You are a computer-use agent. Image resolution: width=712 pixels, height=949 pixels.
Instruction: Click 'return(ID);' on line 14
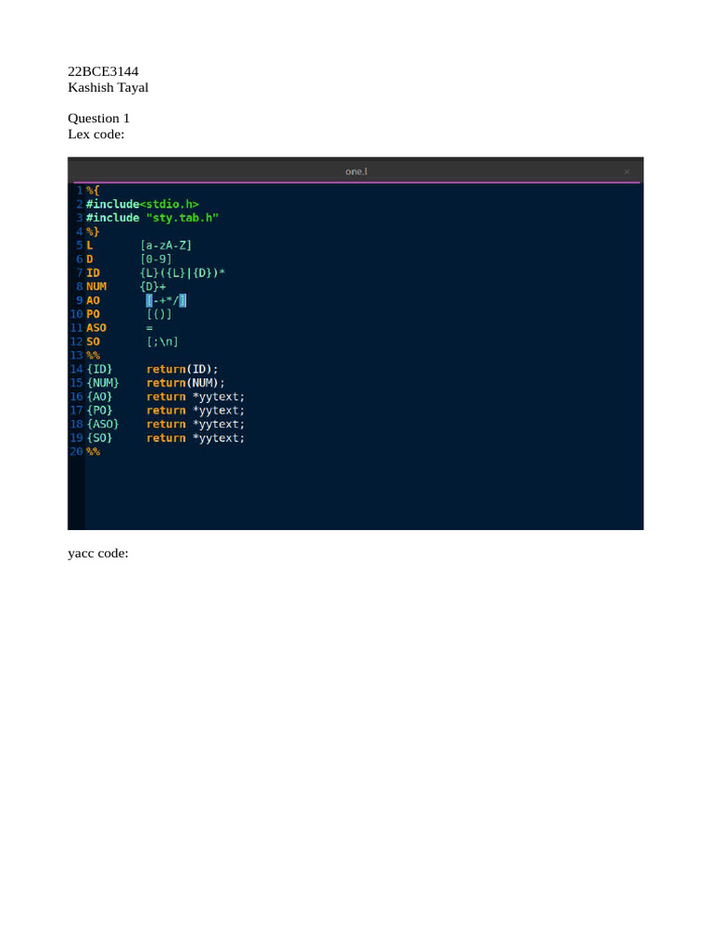coord(183,369)
